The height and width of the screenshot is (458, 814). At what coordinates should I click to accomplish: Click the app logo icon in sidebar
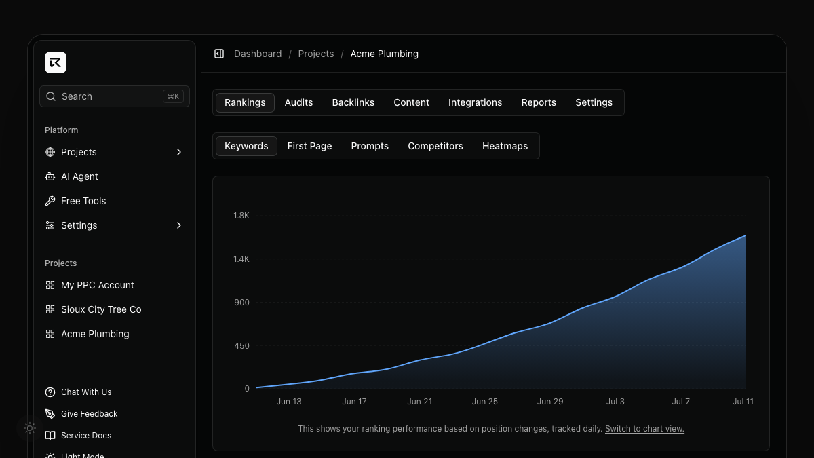click(56, 62)
